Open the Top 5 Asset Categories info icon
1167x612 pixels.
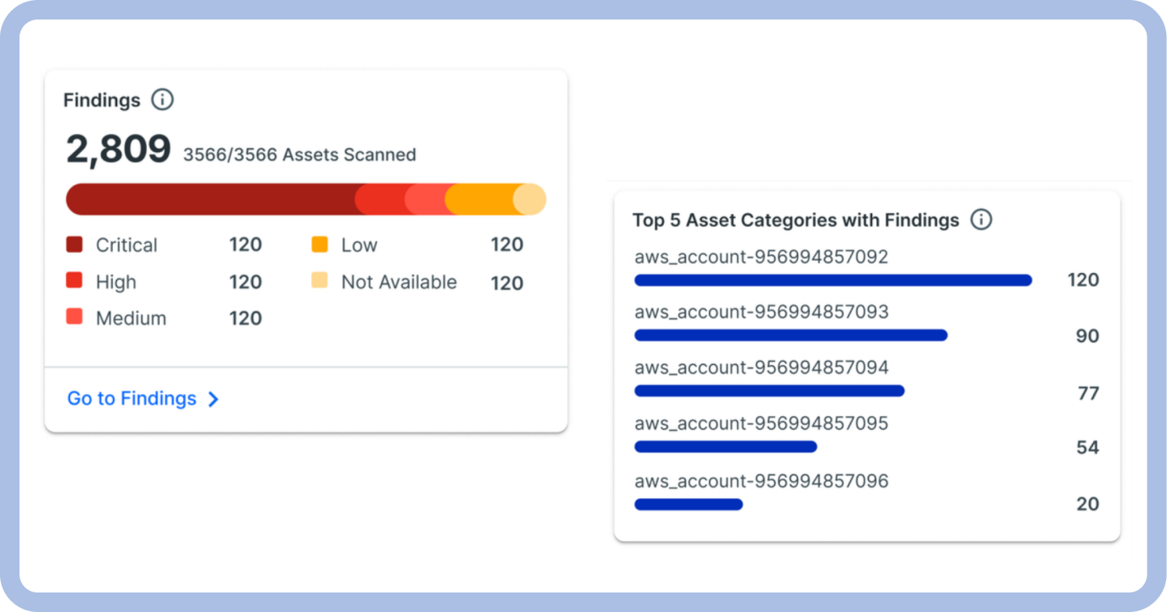coord(981,219)
